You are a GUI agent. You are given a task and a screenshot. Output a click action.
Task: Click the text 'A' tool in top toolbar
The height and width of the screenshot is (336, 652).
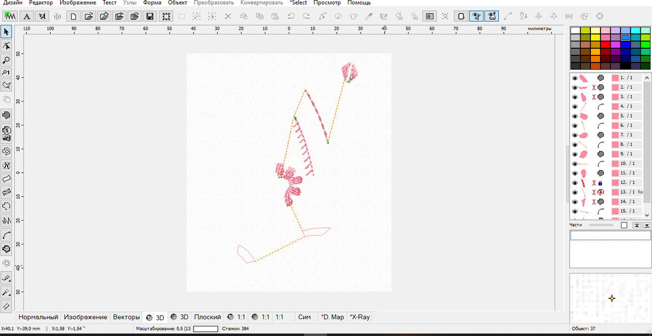[x=27, y=16]
